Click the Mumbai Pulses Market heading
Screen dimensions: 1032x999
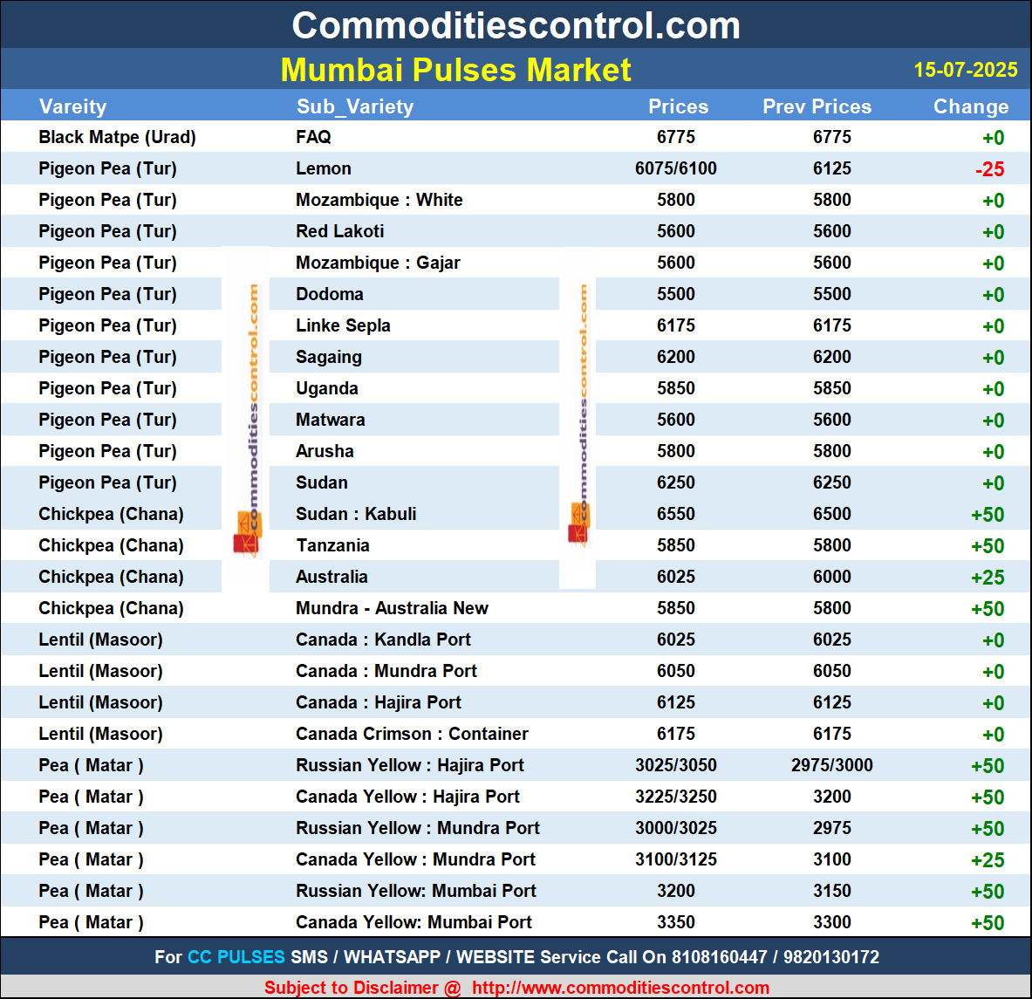point(455,70)
